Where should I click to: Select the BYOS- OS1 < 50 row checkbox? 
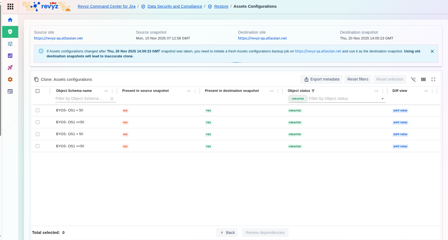(38, 110)
